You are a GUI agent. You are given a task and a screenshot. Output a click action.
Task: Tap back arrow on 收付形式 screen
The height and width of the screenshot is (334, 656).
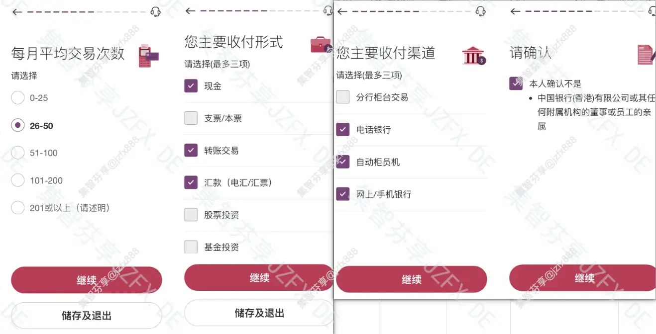pos(190,10)
